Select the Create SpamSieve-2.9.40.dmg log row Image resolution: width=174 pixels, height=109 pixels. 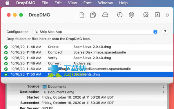pos(87,47)
